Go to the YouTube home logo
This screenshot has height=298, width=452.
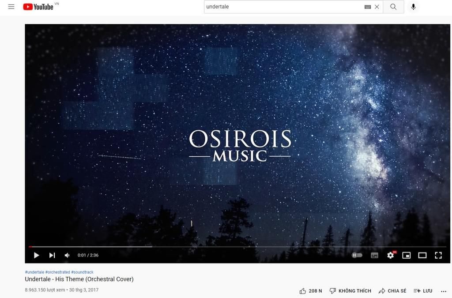(x=38, y=7)
